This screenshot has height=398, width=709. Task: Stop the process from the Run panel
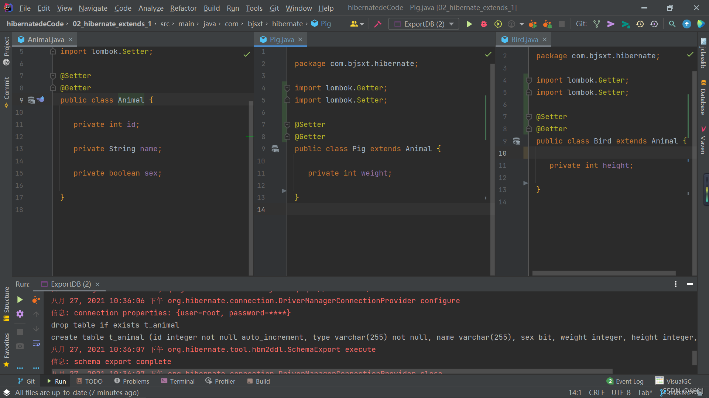tap(20, 332)
